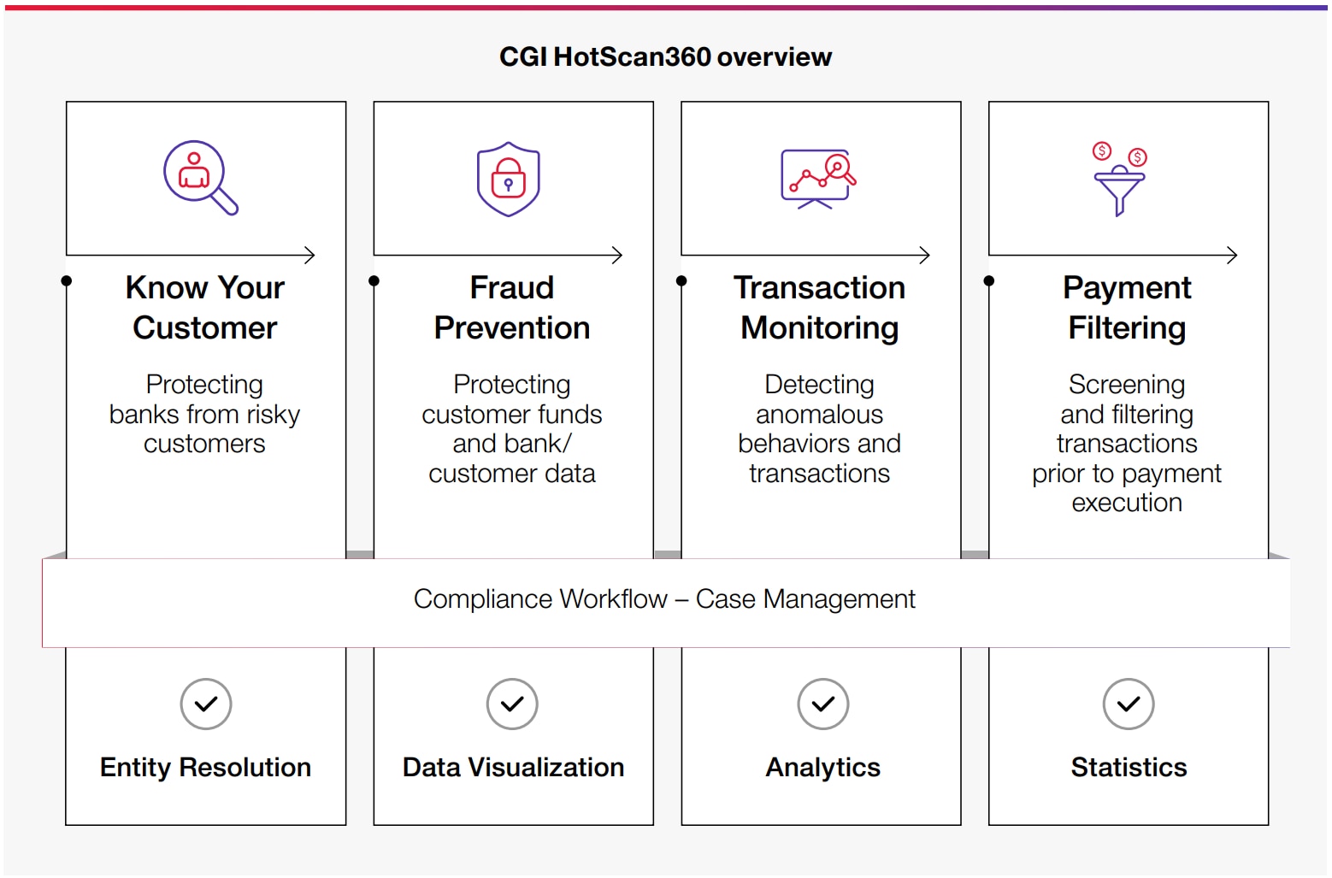
Task: Click the arrow under the Transaction Monitoring icon
Action: tap(924, 255)
